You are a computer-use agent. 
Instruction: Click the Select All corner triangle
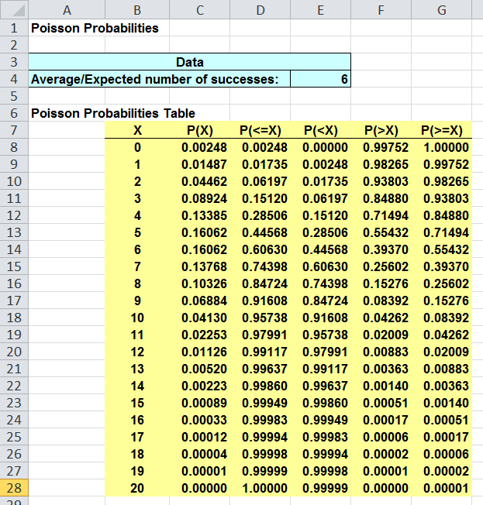[14, 9]
